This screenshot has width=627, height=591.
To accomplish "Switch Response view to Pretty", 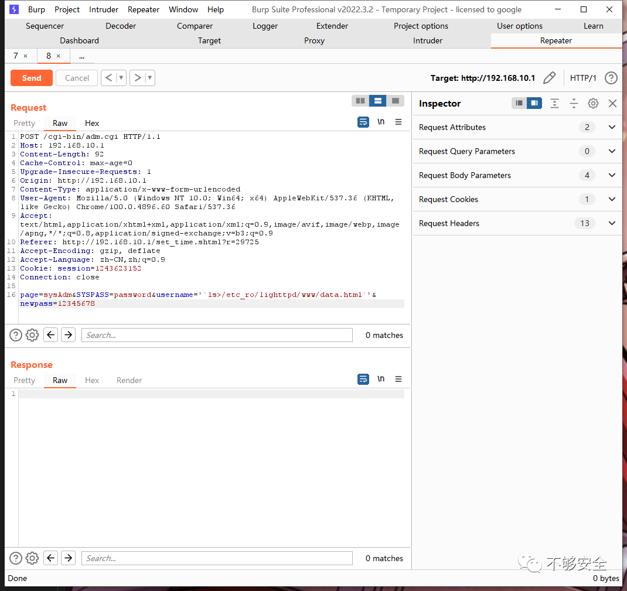I will tap(25, 380).
